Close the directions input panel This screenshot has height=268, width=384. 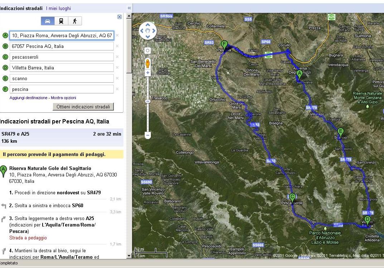tap(120, 16)
